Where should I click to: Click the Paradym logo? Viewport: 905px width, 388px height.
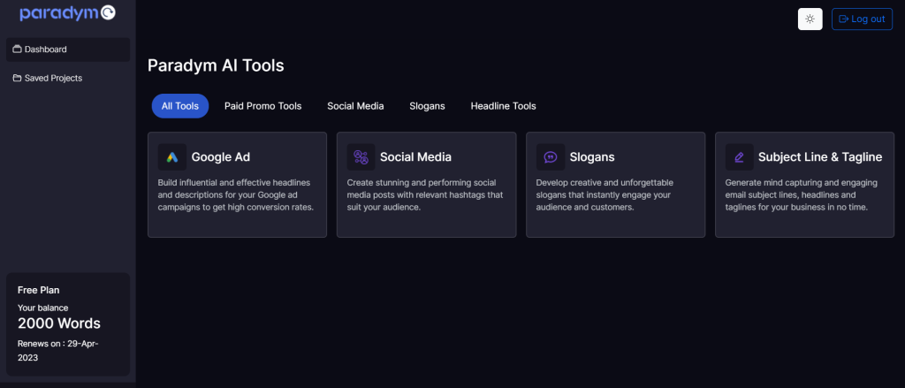pos(68,12)
